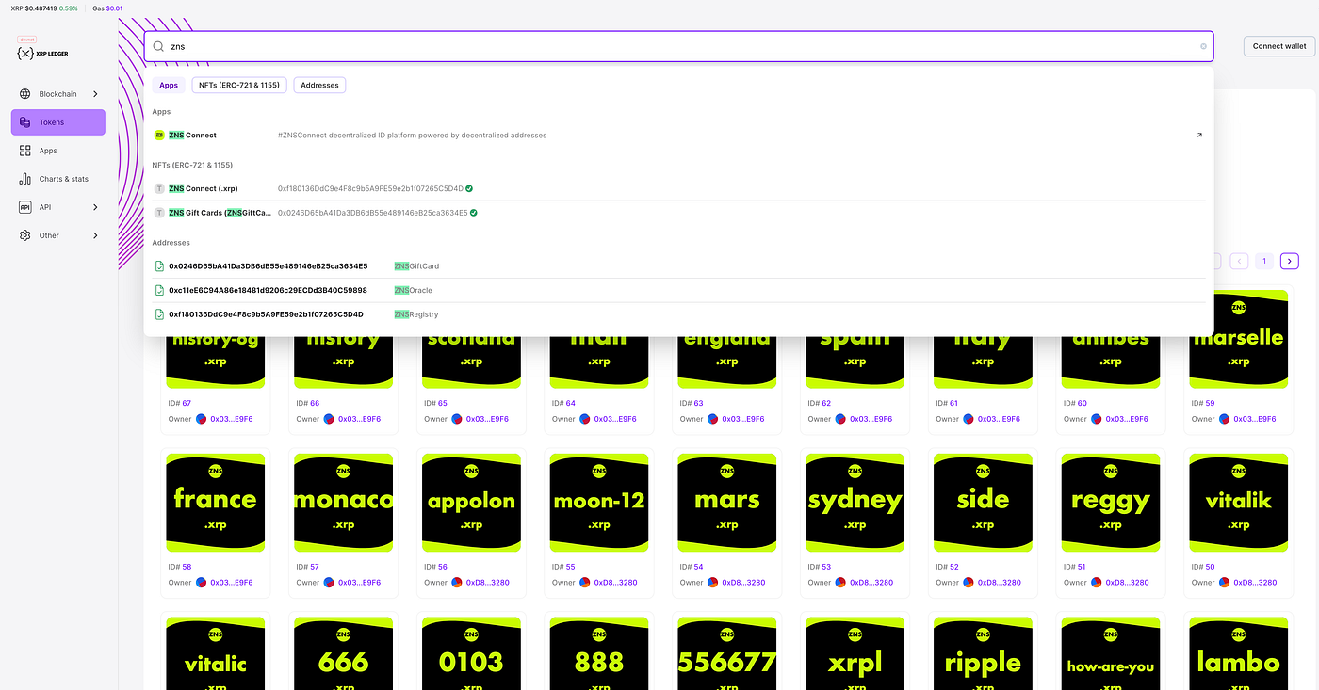Image resolution: width=1319 pixels, height=690 pixels.
Task: Click owner avatar under france.xrp card
Action: click(201, 583)
